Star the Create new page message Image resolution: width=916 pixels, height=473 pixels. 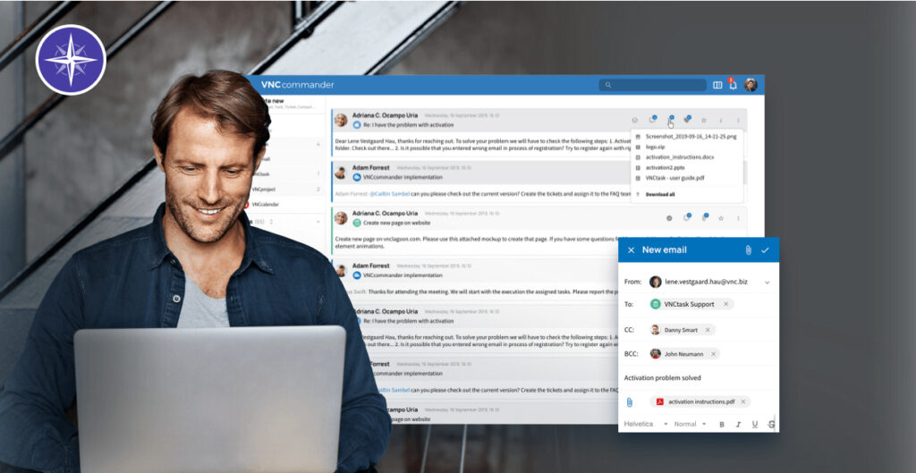(721, 218)
